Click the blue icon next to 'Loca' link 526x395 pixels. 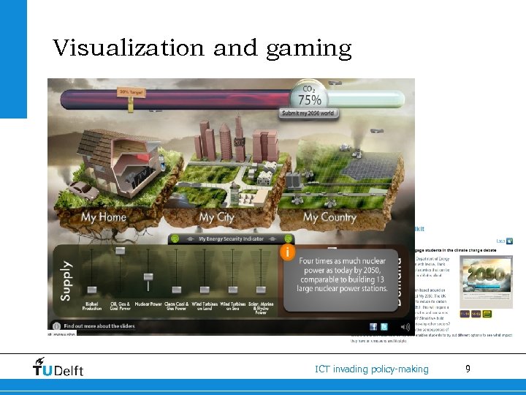[509, 241]
